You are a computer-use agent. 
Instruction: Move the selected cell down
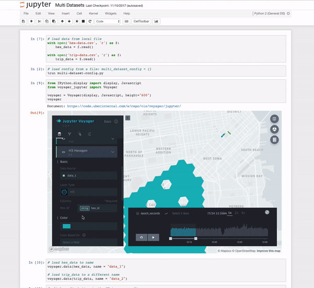click(69, 21)
